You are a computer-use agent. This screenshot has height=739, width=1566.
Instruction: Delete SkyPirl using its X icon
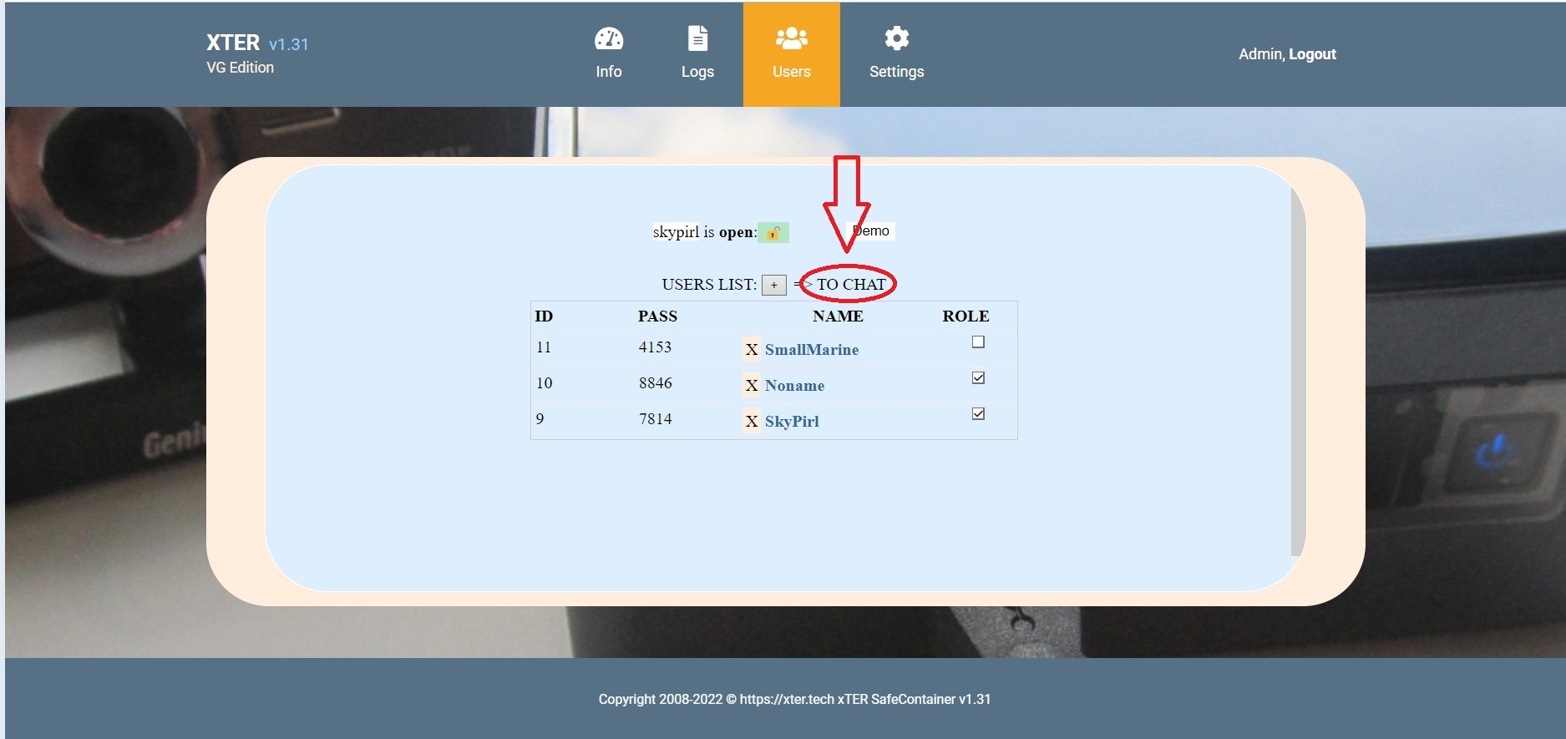coord(752,422)
